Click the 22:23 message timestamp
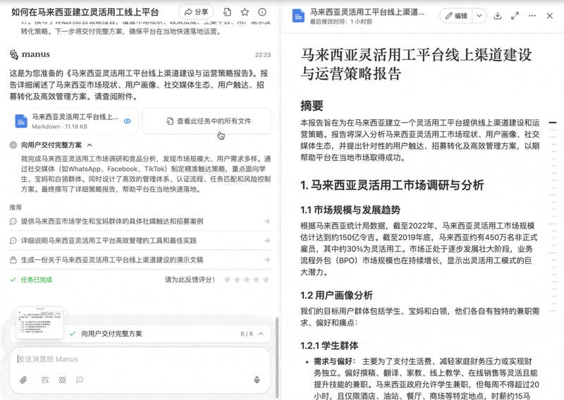Viewport: 564px width, 400px height. [263, 55]
